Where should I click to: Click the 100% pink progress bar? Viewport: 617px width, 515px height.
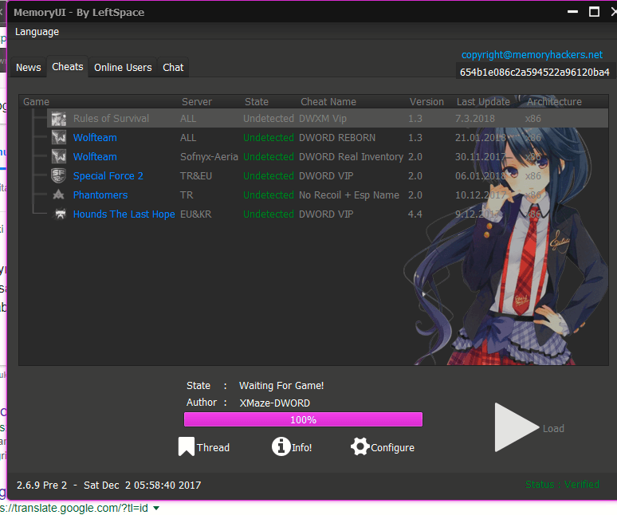point(303,419)
